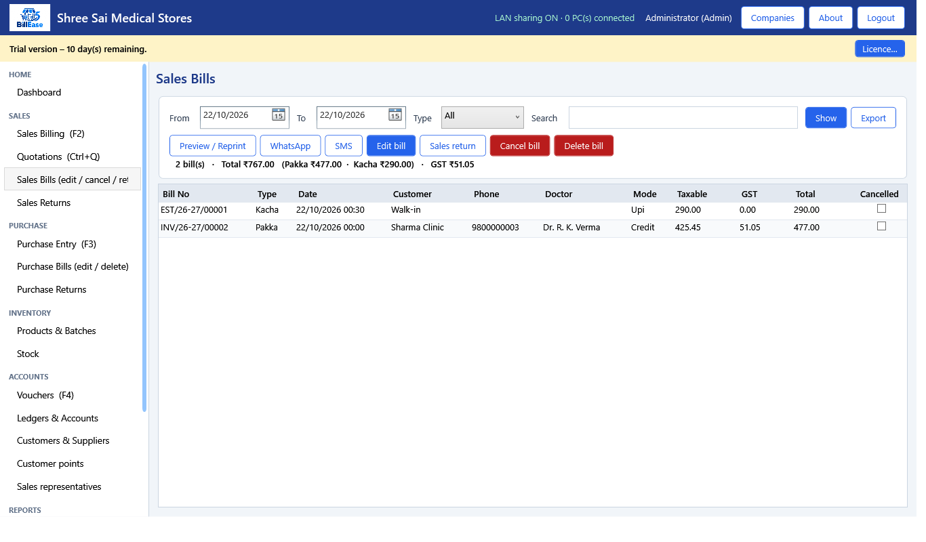This screenshot has width=926, height=542.
Task: Open Customers & Suppliers
Action: coord(72,440)
